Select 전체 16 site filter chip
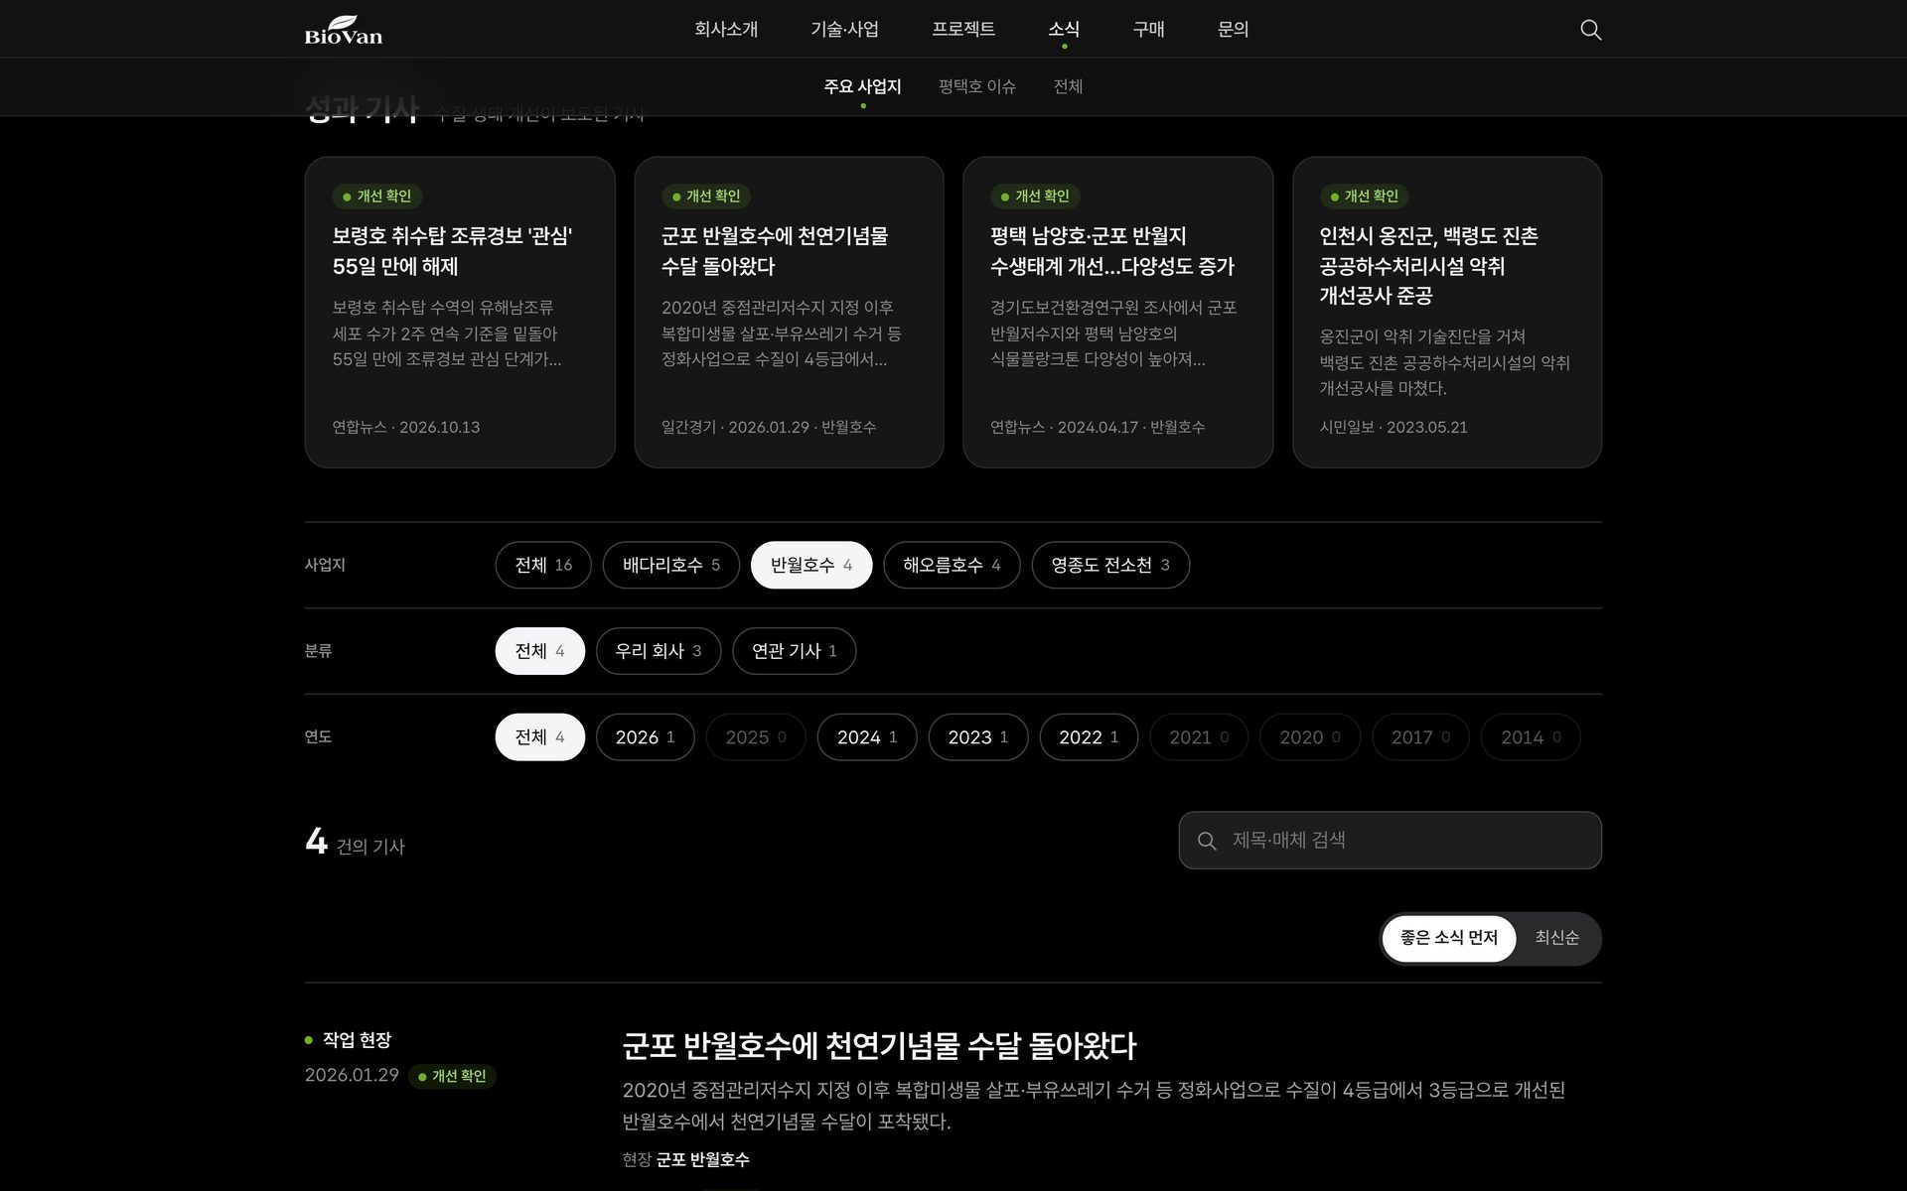The width and height of the screenshot is (1907, 1191). tap(543, 565)
